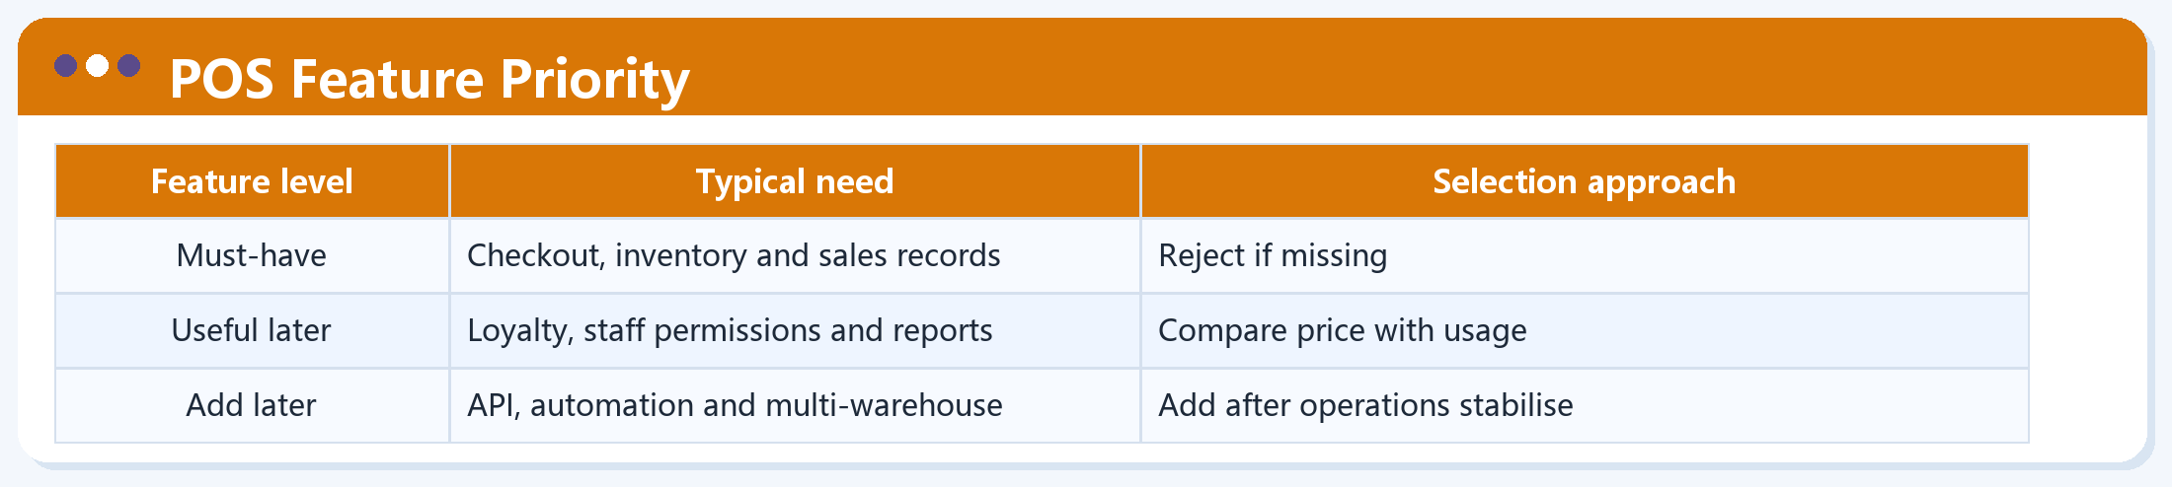Click the white middle dot in header
This screenshot has height=487, width=2172.
[98, 66]
